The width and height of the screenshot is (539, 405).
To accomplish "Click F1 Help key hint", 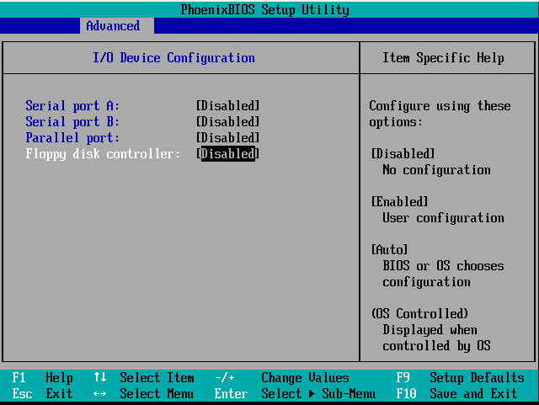I will 42,378.
